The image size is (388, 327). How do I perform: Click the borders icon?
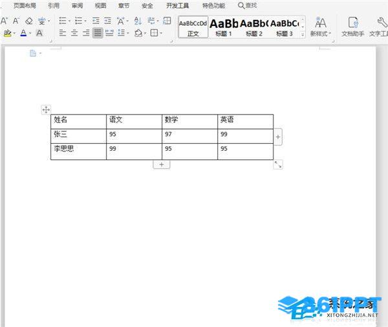[x=154, y=32]
